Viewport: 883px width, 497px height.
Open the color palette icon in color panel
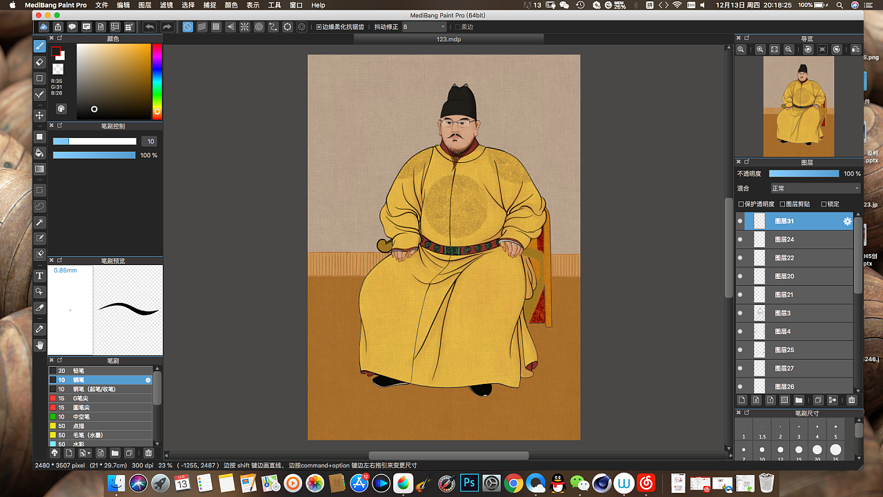61,108
